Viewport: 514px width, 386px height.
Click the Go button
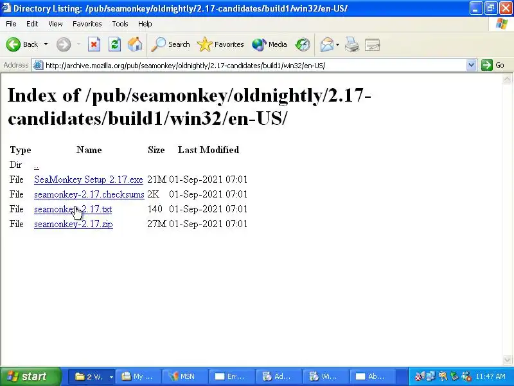coord(493,65)
